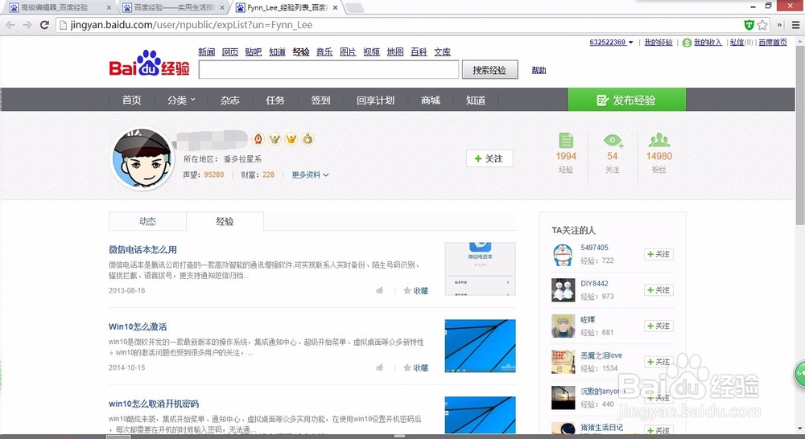
Task: Click the first red medal badge icon
Action: pyautogui.click(x=258, y=138)
